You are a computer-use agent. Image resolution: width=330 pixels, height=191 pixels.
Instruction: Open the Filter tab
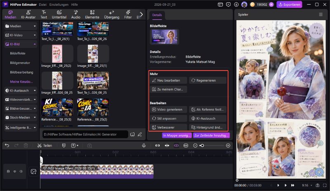coord(128,14)
